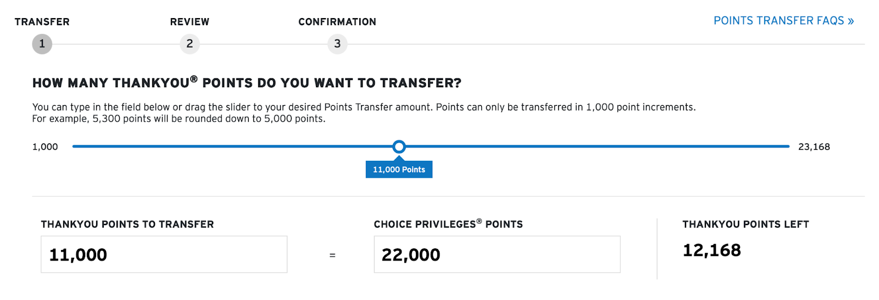
Task: Click the step 1 circle indicator
Action: point(42,44)
